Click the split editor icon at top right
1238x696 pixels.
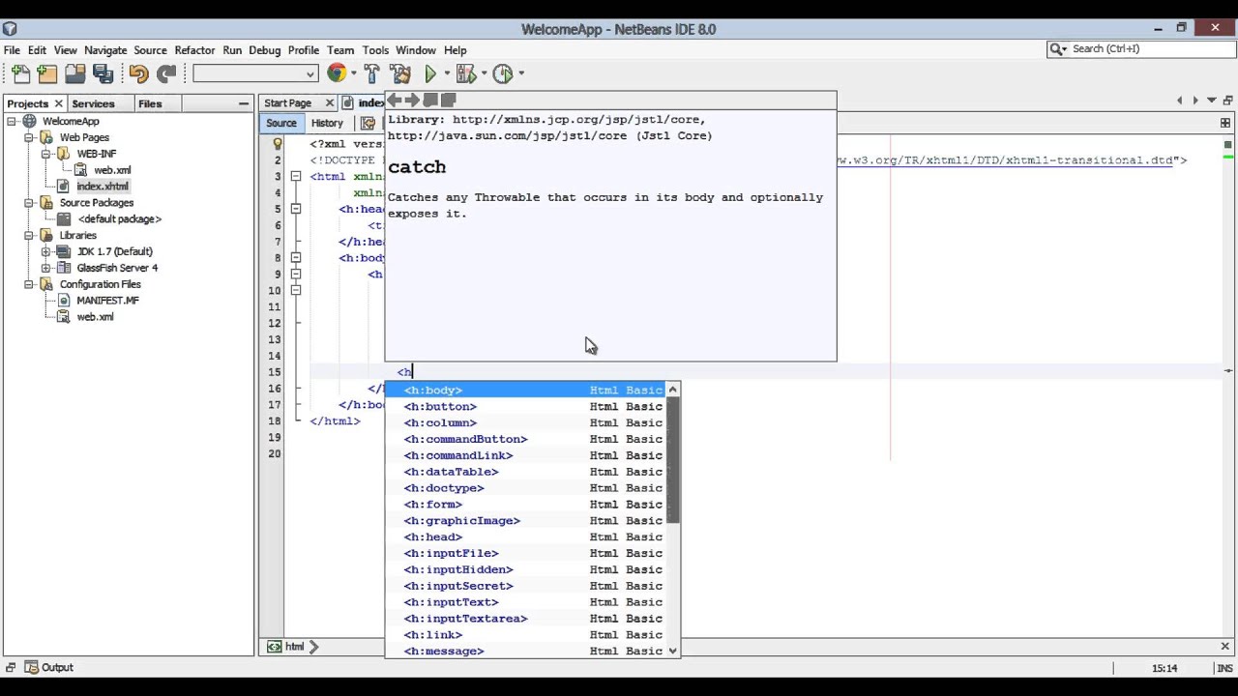[x=1225, y=123]
